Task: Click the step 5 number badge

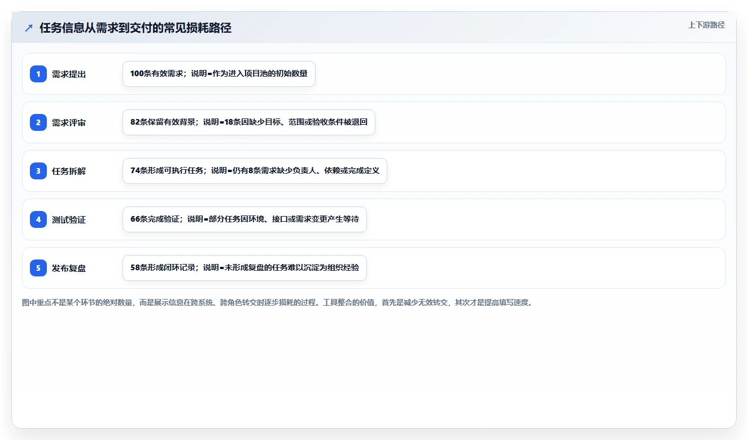Action: [x=38, y=268]
